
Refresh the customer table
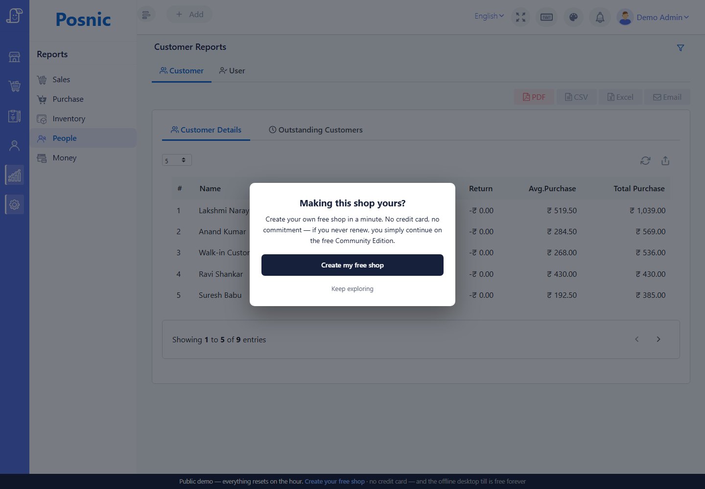645,160
